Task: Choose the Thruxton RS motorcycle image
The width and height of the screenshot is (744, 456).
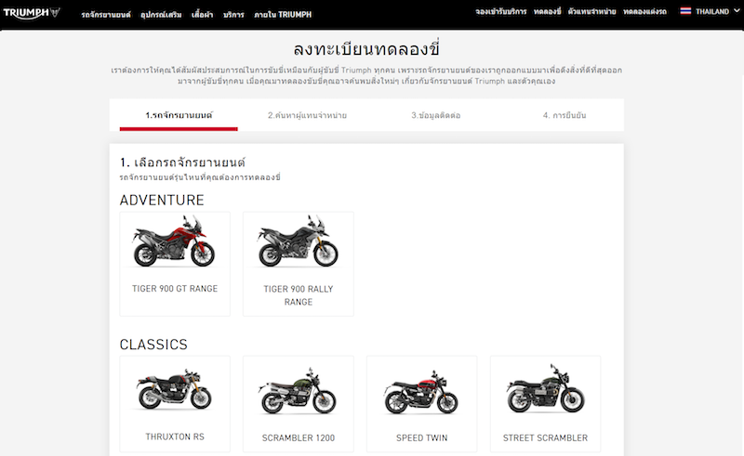Action: 175,390
